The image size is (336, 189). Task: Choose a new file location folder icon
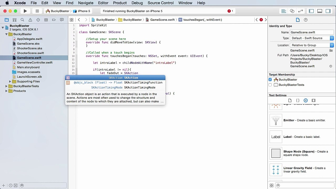(x=331, y=50)
